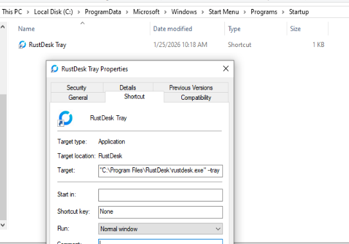
Task: Select the RustDesk Tray file name
Action: (48, 45)
